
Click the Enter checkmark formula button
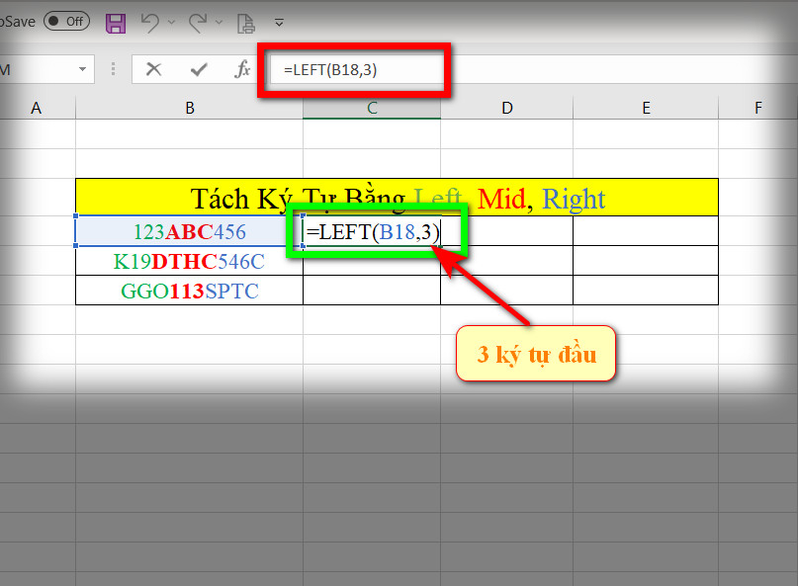[x=199, y=69]
